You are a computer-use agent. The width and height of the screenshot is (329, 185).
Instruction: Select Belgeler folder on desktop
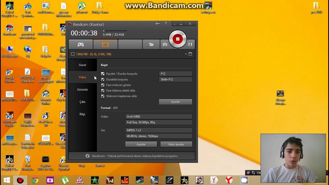[46, 52]
